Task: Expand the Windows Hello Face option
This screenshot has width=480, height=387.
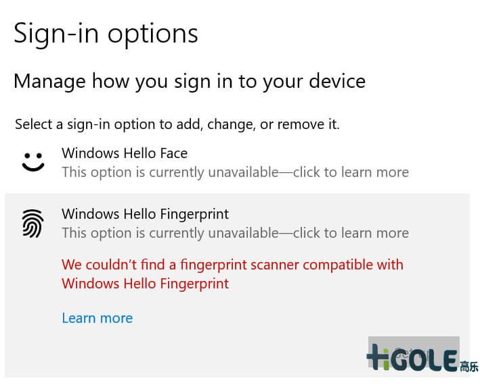Action: (125, 154)
